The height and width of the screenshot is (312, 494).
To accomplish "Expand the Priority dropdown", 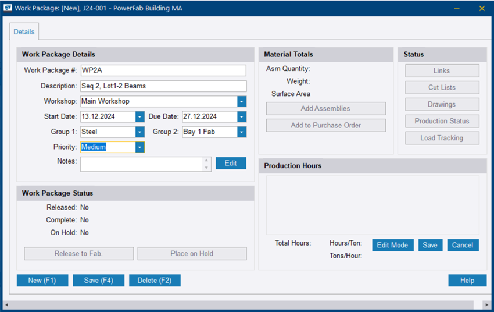I will [x=140, y=147].
